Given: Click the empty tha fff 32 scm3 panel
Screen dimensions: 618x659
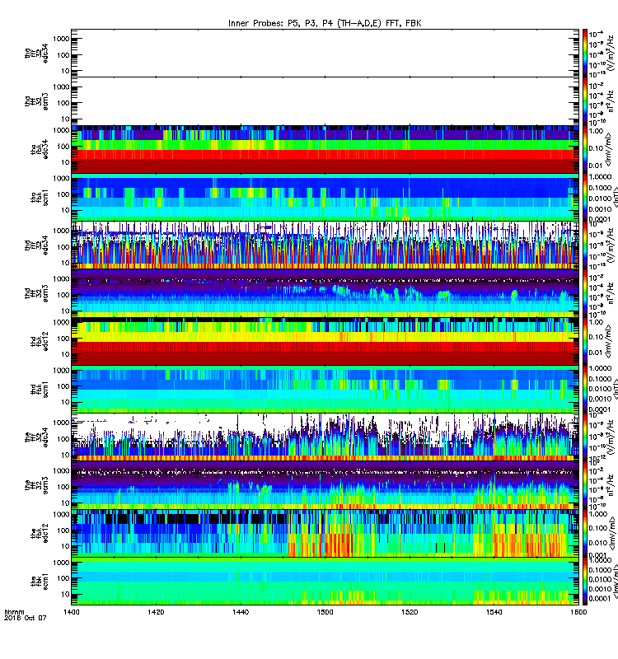Looking at the screenshot, I should click(325, 100).
